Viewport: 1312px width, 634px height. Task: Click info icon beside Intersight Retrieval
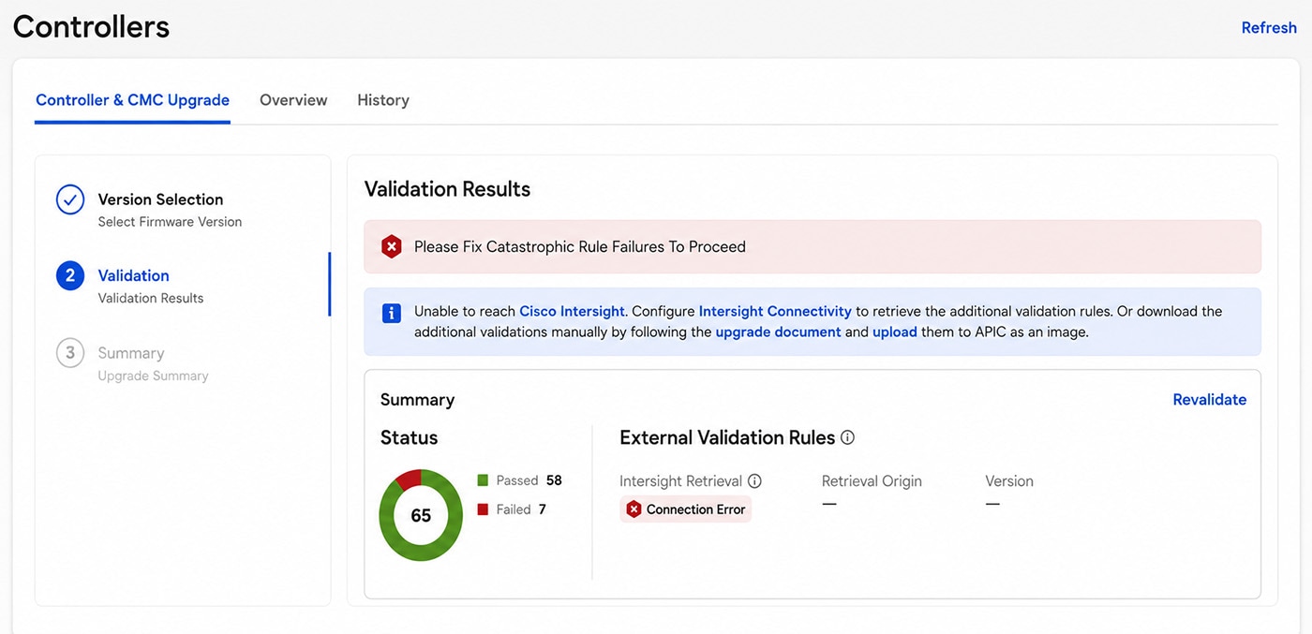click(754, 480)
